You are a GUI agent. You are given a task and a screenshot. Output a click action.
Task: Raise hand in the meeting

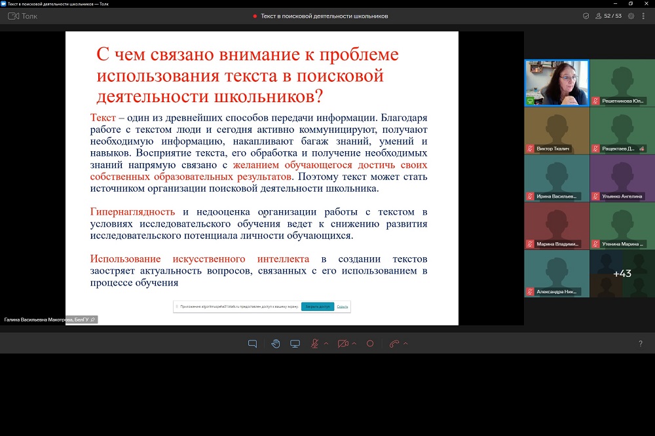276,344
